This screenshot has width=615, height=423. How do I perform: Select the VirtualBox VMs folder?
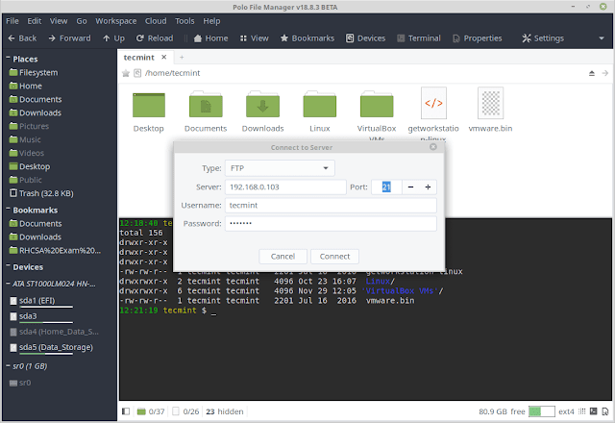point(377,105)
